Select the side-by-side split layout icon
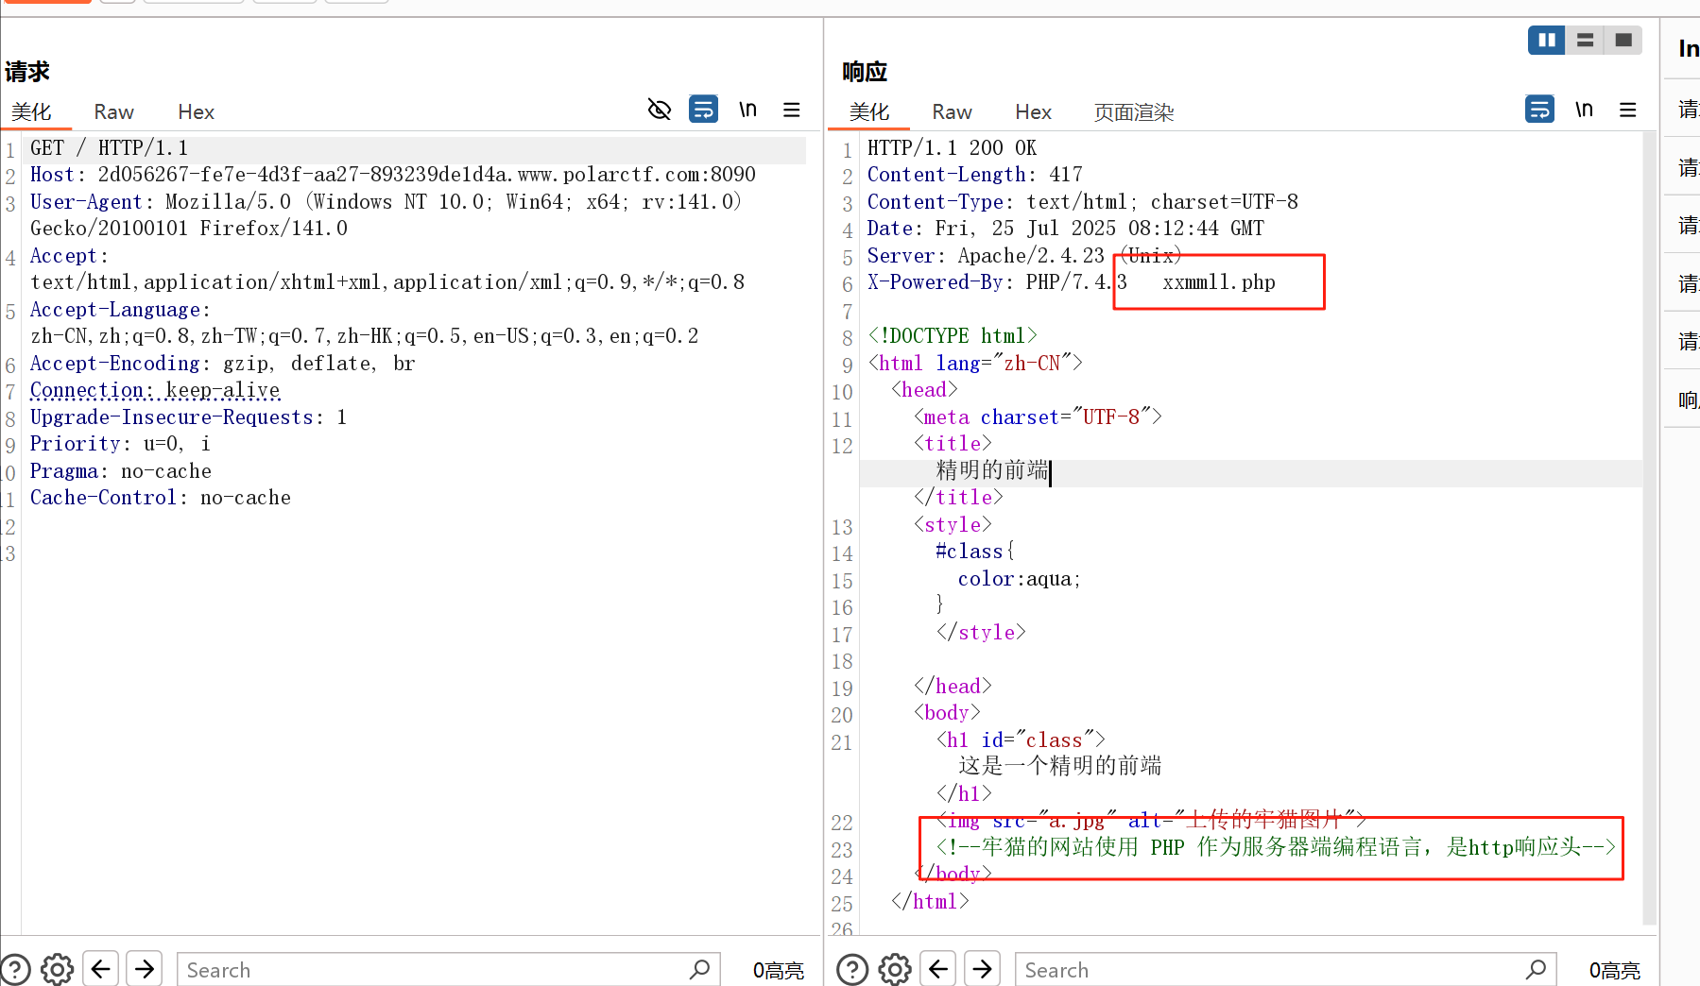This screenshot has height=986, width=1700. pos(1547,40)
